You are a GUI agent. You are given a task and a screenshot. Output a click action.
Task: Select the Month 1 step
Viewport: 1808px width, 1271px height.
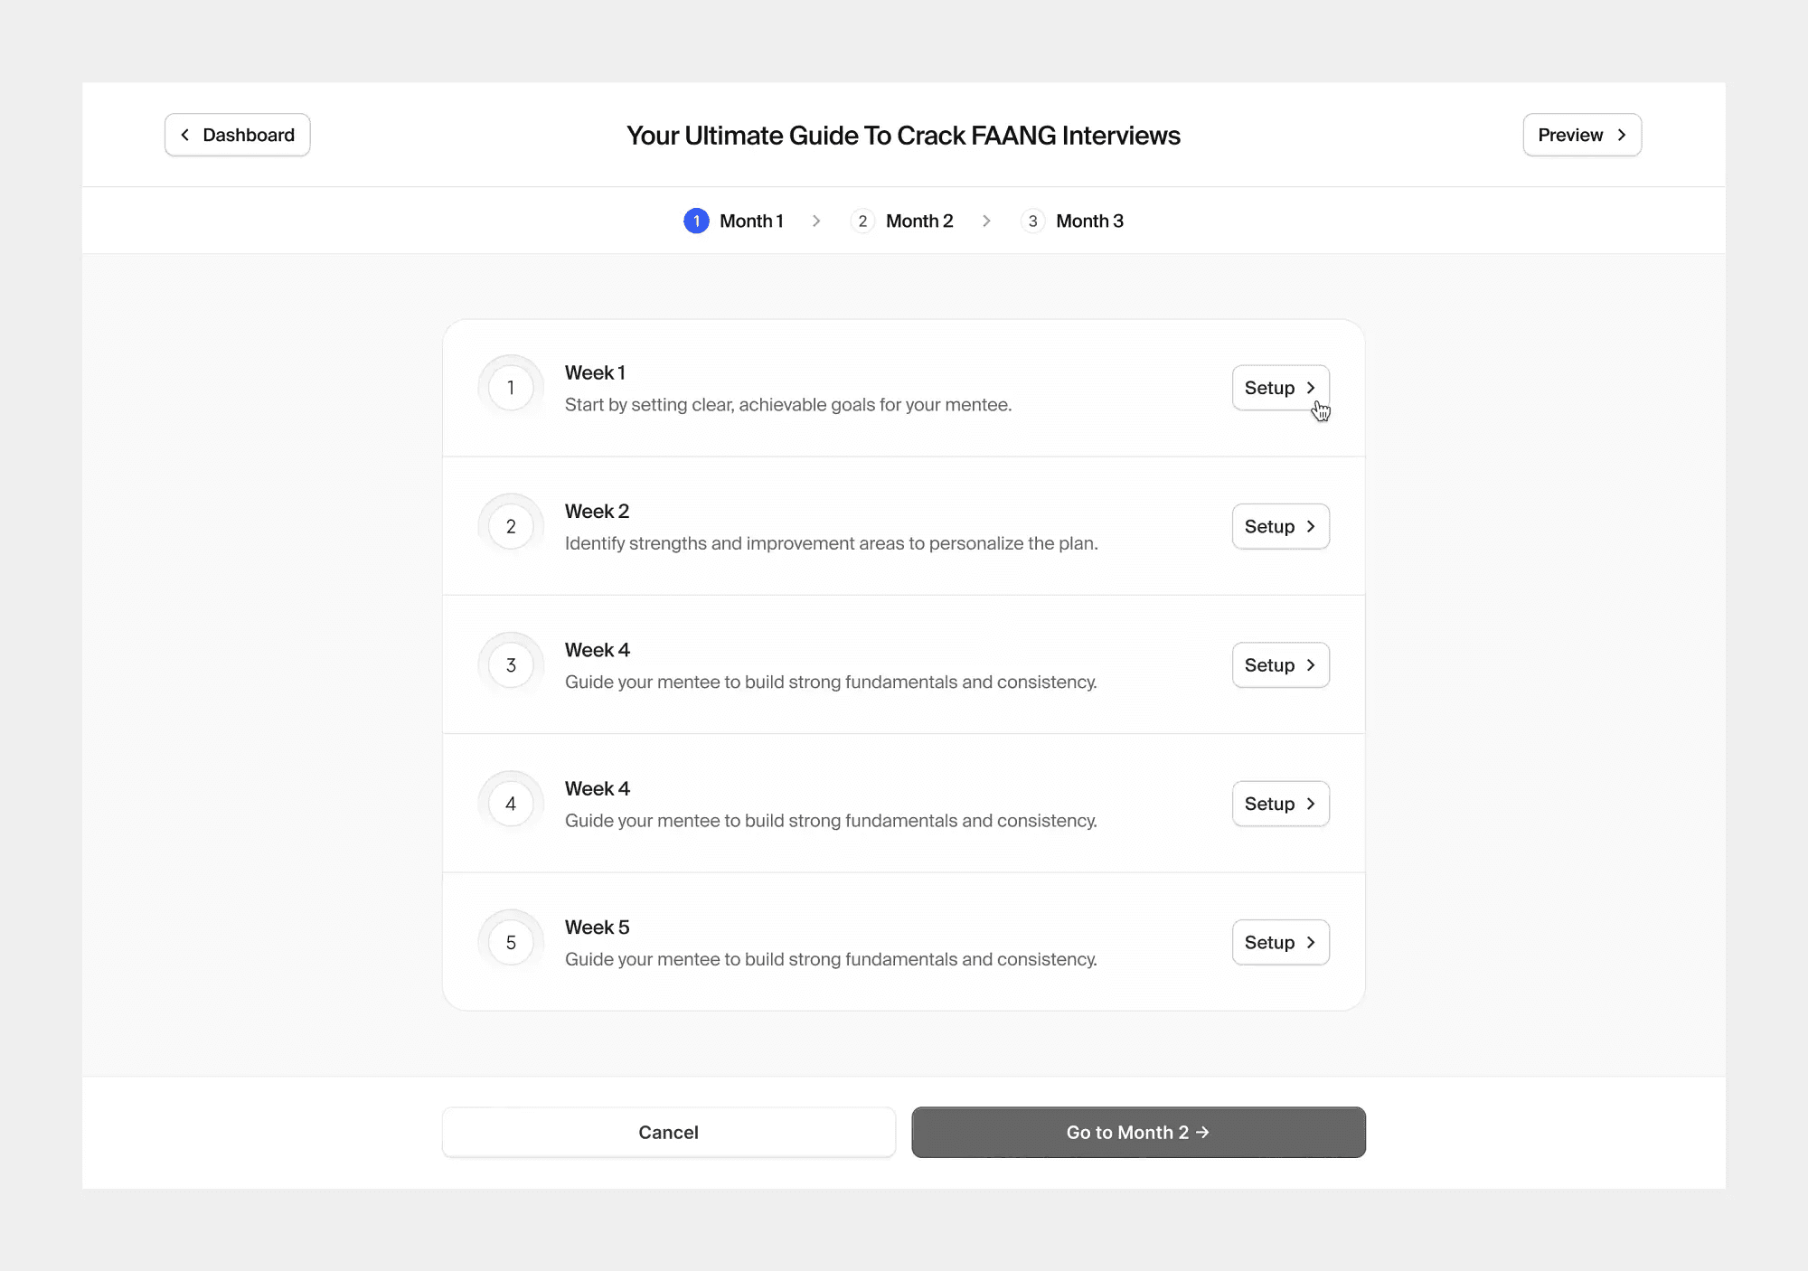coord(734,221)
